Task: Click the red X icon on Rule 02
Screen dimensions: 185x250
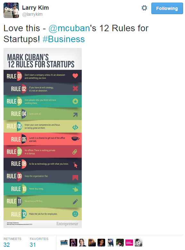Action: [75, 88]
